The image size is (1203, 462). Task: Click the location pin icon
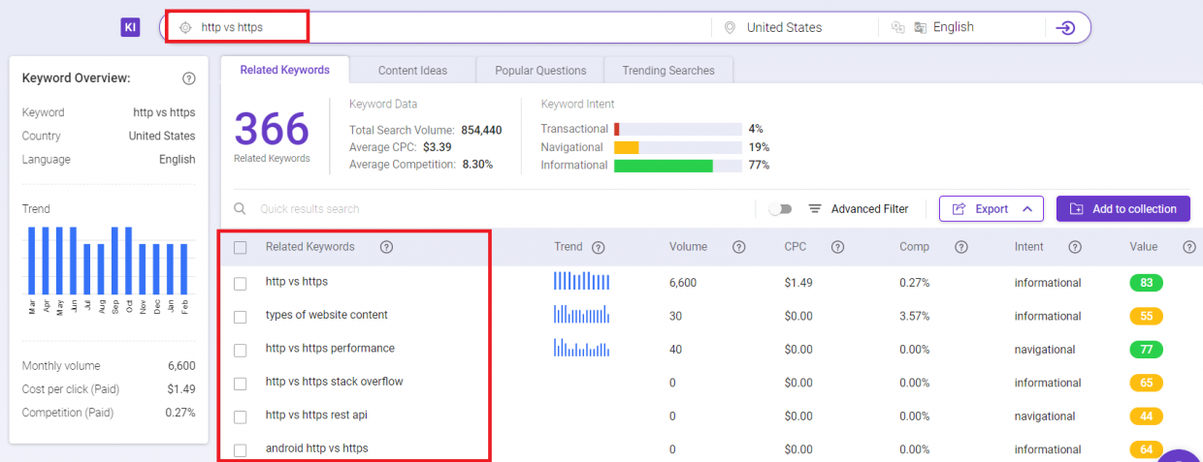point(730,27)
